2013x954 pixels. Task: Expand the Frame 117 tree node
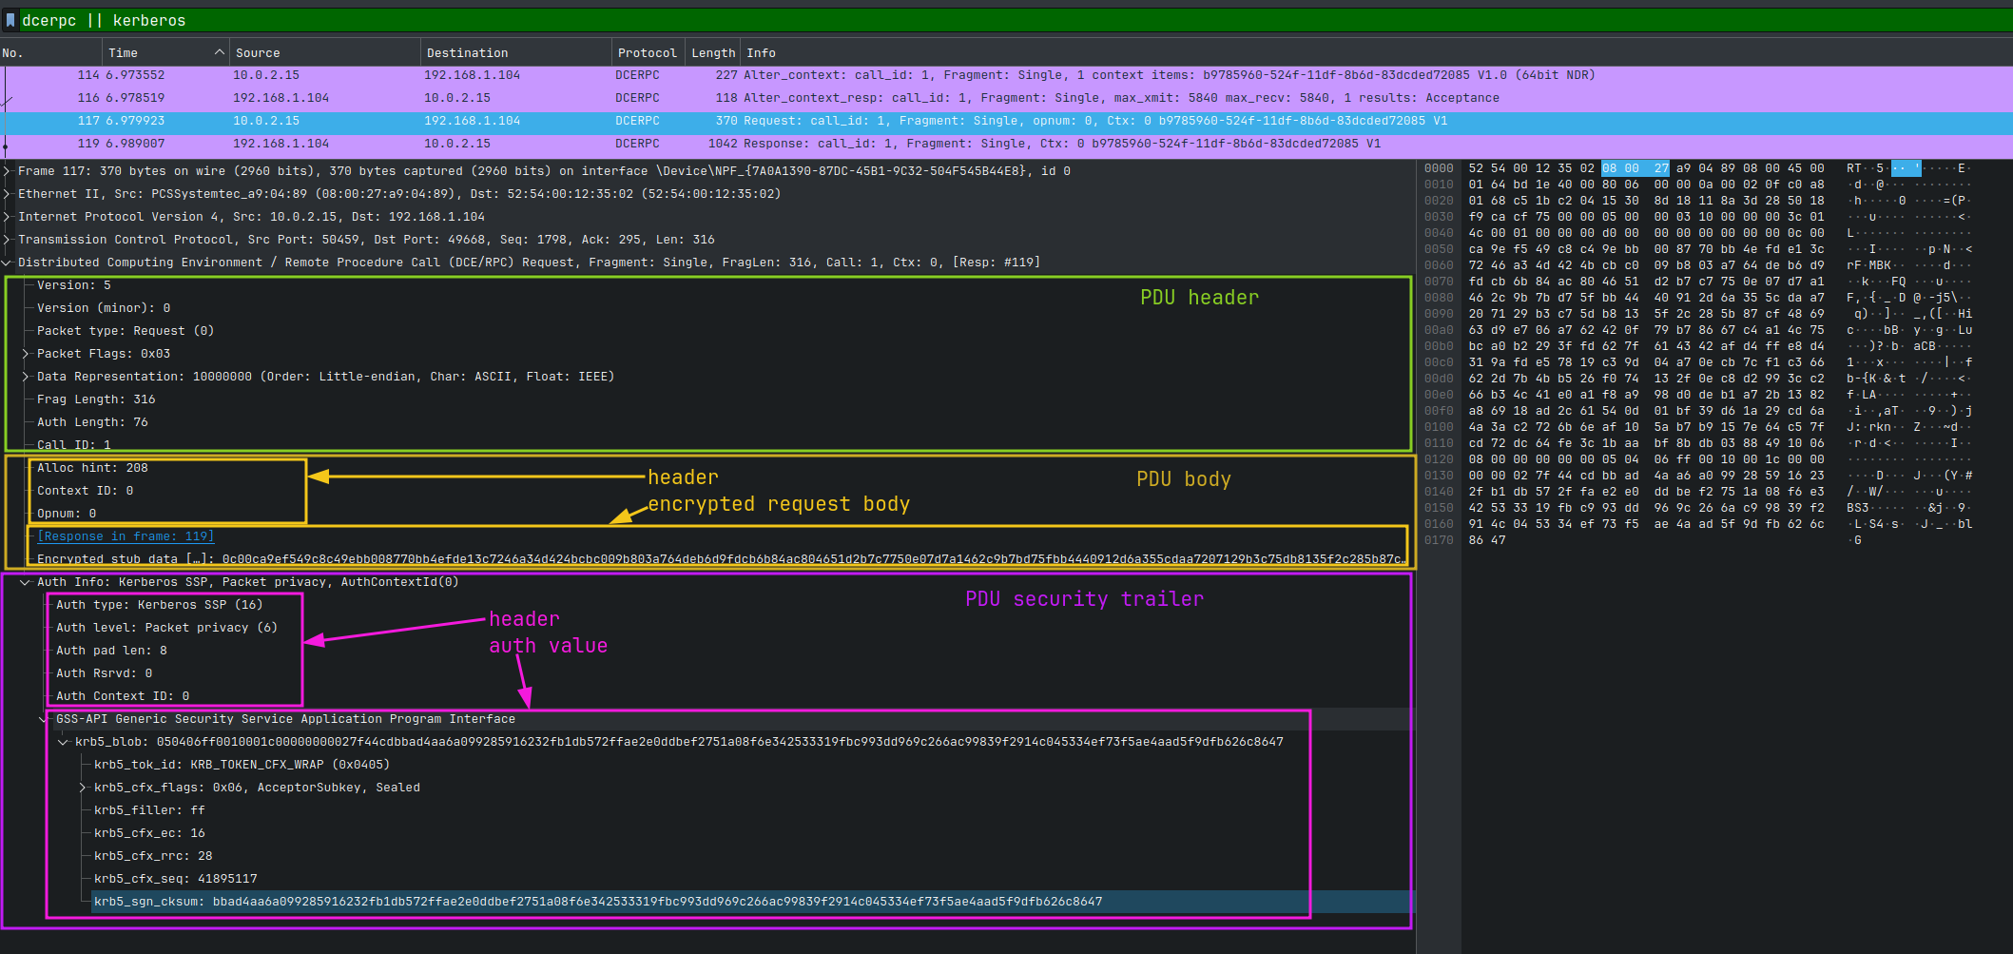point(7,171)
